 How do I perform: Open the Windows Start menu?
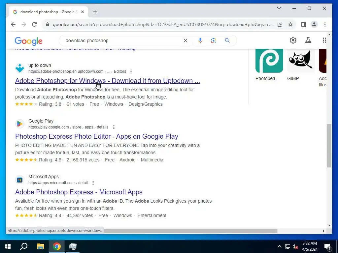(8, 246)
